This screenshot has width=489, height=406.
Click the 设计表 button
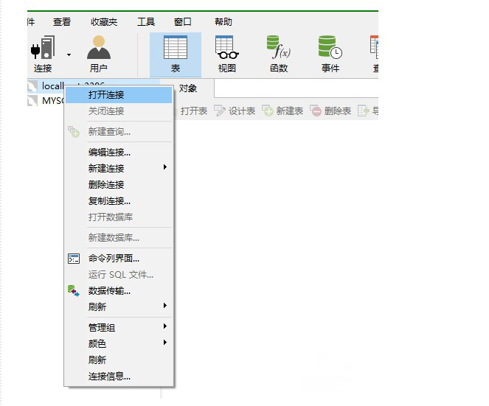pos(235,111)
